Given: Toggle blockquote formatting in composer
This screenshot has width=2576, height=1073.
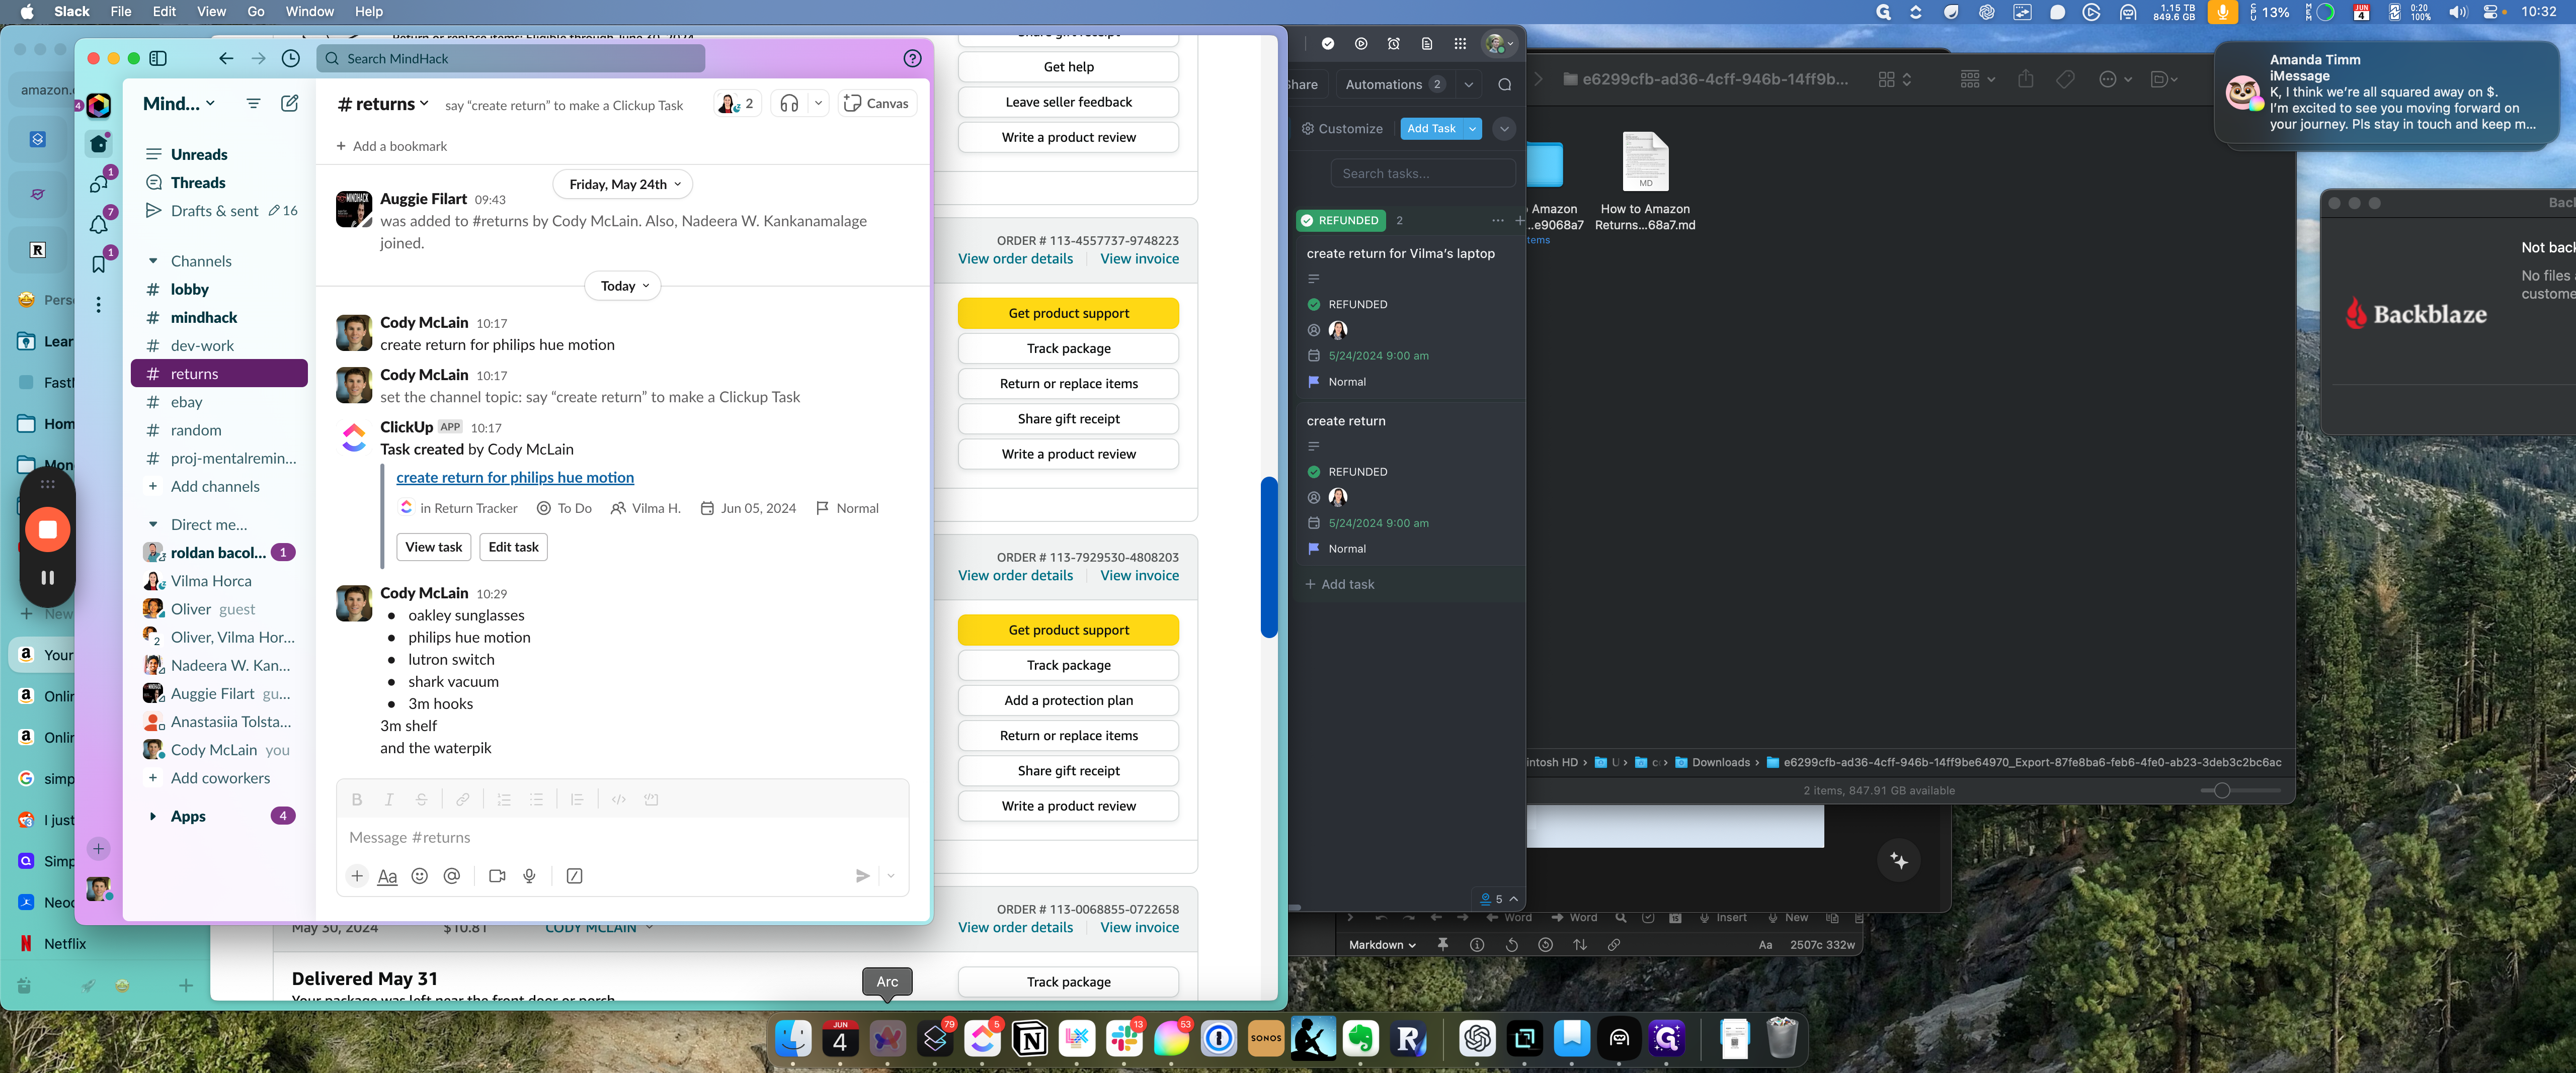Looking at the screenshot, I should tap(577, 799).
